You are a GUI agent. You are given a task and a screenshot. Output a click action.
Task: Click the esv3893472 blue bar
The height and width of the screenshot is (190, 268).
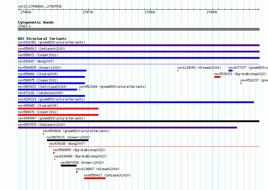47,90
